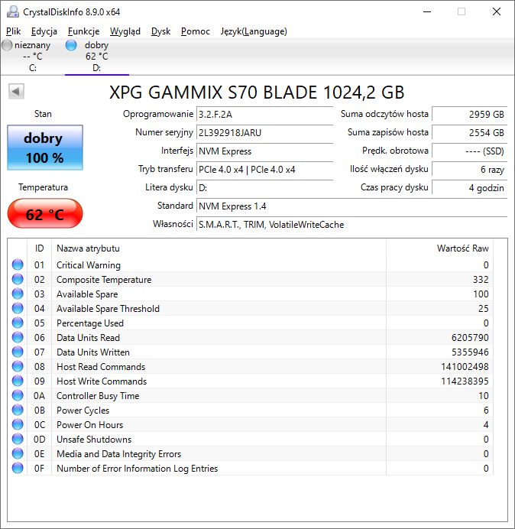Viewport: 515px width, 529px height.
Task: Select the Composite Temperature attribute name
Action: (x=104, y=280)
